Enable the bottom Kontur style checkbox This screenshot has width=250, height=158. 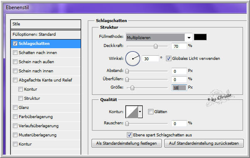tap(15, 144)
